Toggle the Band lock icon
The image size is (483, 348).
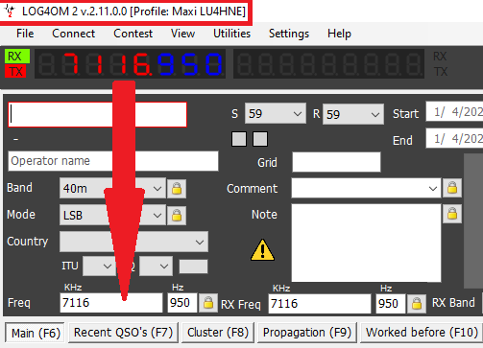[x=177, y=189]
